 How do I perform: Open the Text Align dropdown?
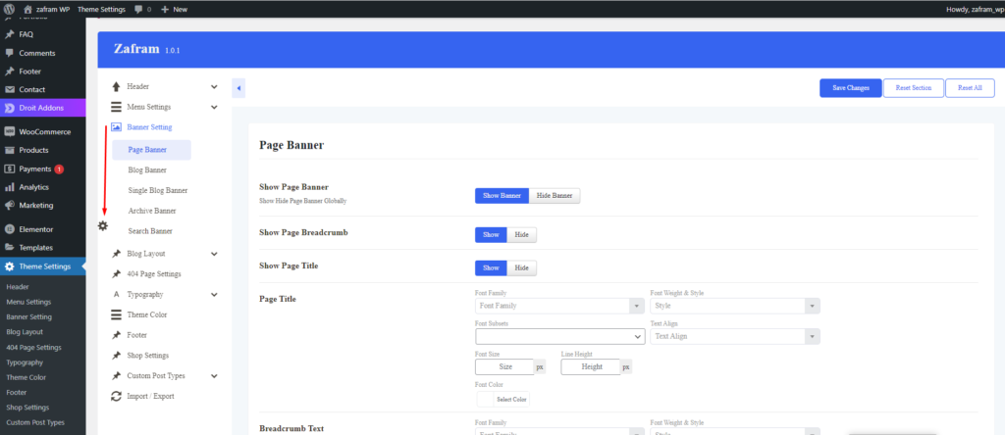pyautogui.click(x=734, y=336)
